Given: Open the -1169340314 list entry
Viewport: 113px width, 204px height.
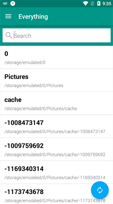Looking at the screenshot, I should (56, 172).
